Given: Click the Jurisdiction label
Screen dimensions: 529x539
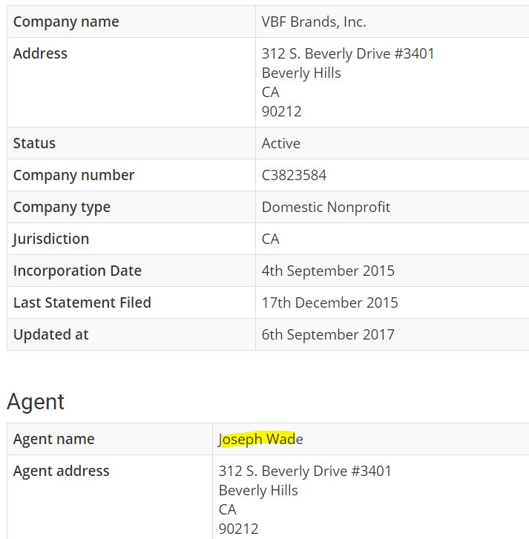Looking at the screenshot, I should pyautogui.click(x=51, y=239).
